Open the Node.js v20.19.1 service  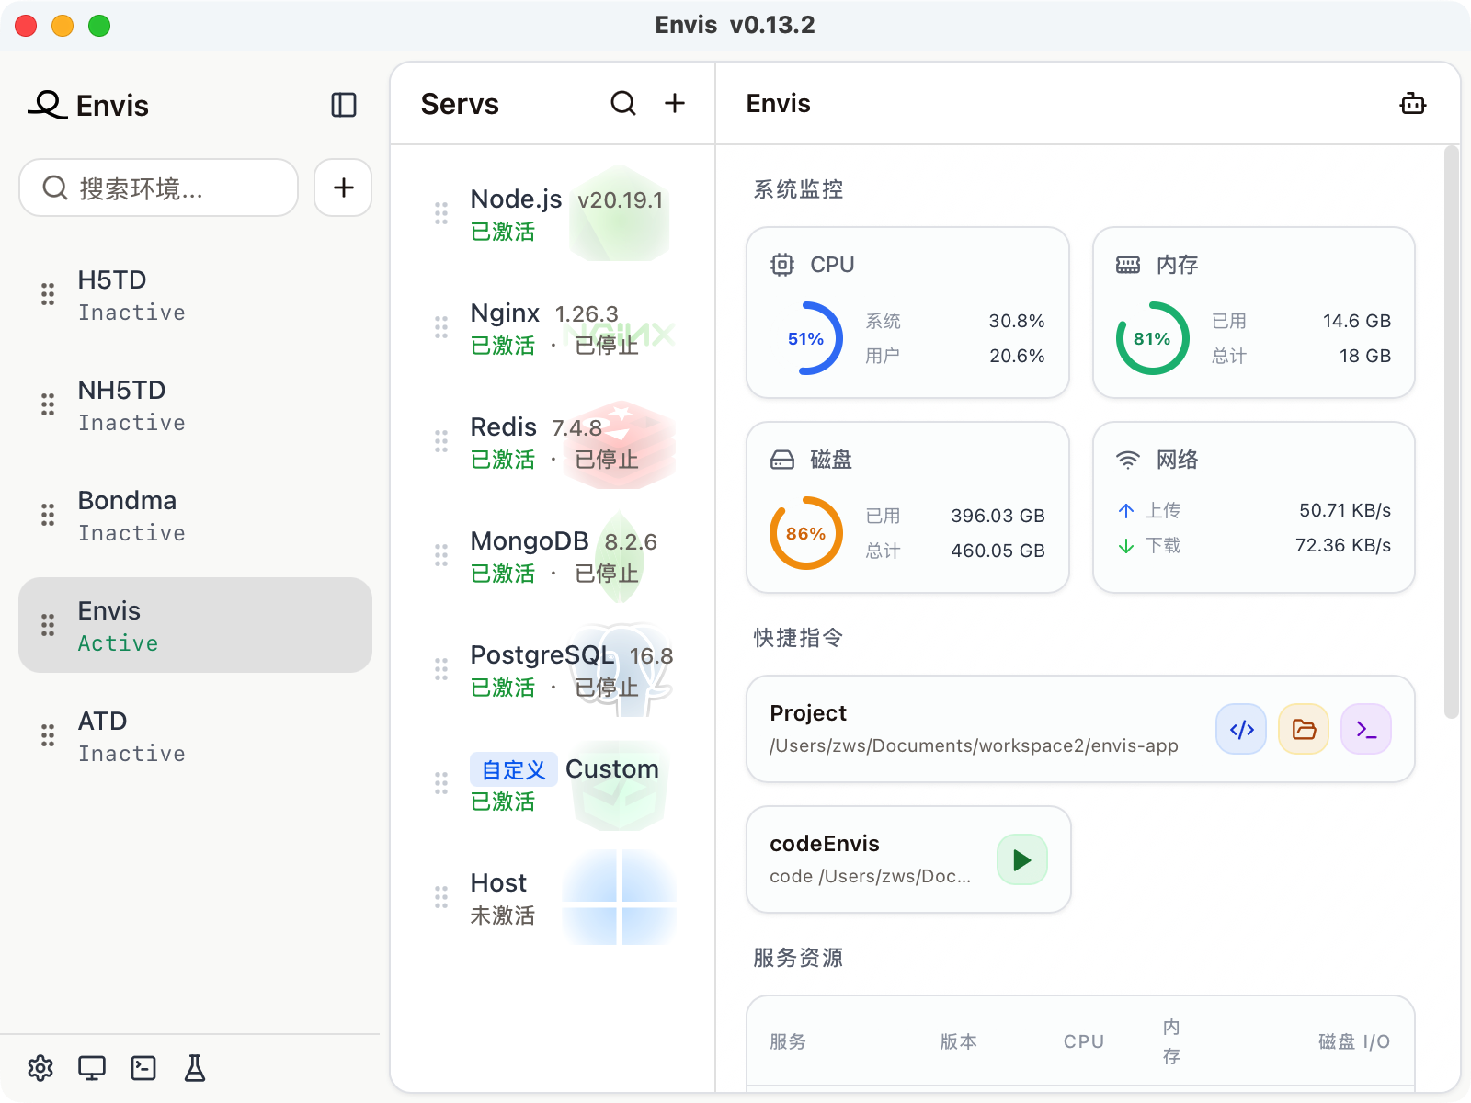(x=553, y=213)
